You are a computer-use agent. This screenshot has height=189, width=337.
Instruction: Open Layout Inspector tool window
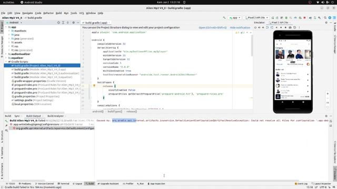[321, 184]
